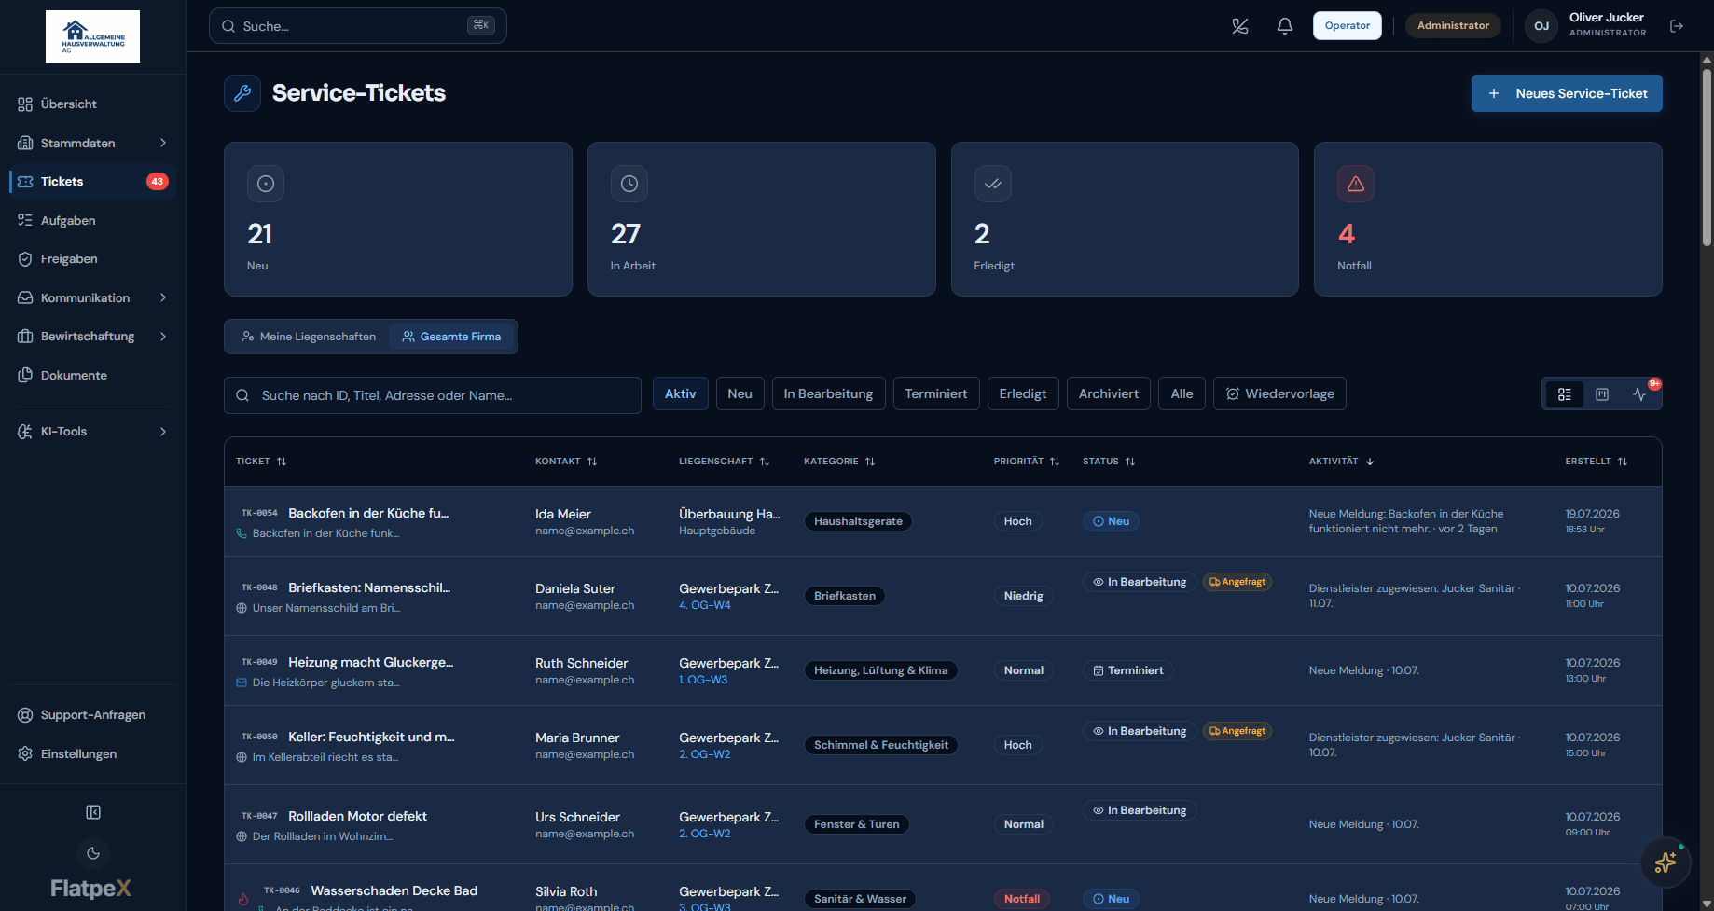Select Meine Liegenschaften toggle

point(309,337)
